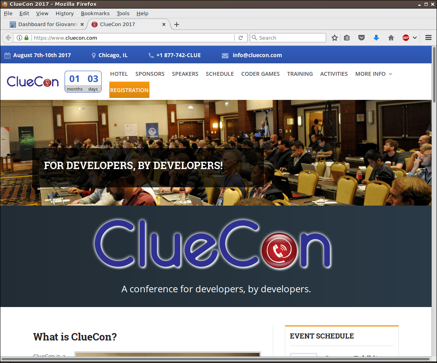This screenshot has height=363, width=437.
Task: Open the Bookmarks menu
Action: (x=95, y=13)
